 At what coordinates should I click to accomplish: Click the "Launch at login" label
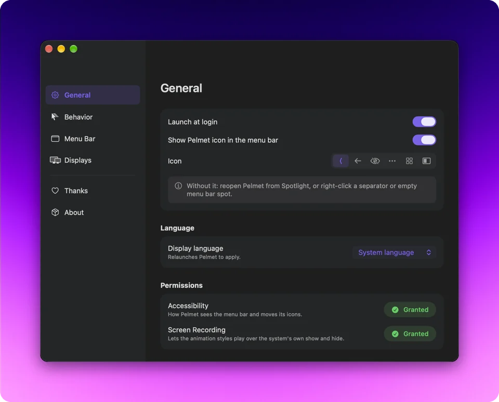[x=192, y=122]
